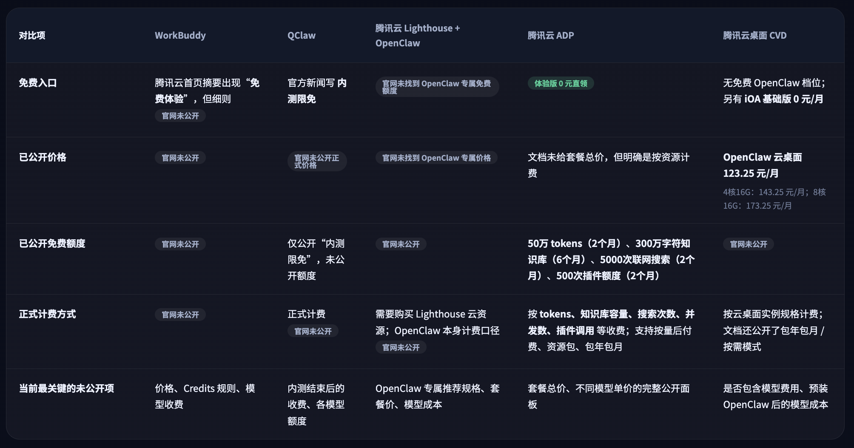The image size is (854, 448).
Task: Select the "腾讯云 Lighthouse + OpenClaw" column header
Action: tap(417, 35)
